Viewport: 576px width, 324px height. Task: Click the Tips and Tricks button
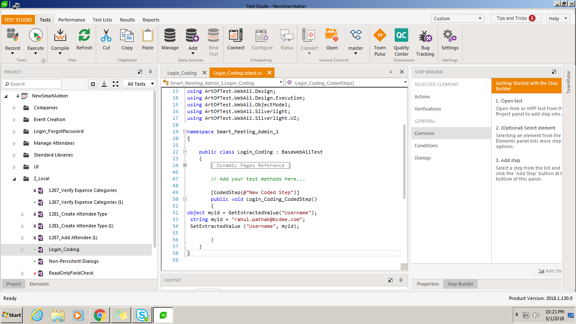516,19
